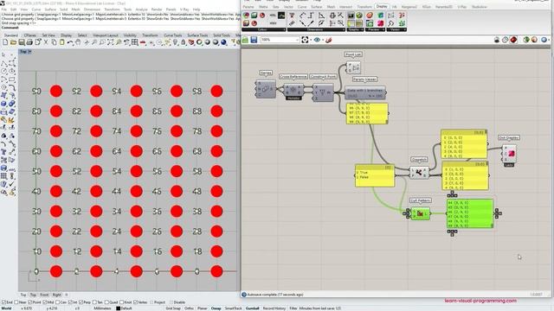554x311 pixels.
Task: Toggle End osnap checkbox
Action: pos(3,302)
